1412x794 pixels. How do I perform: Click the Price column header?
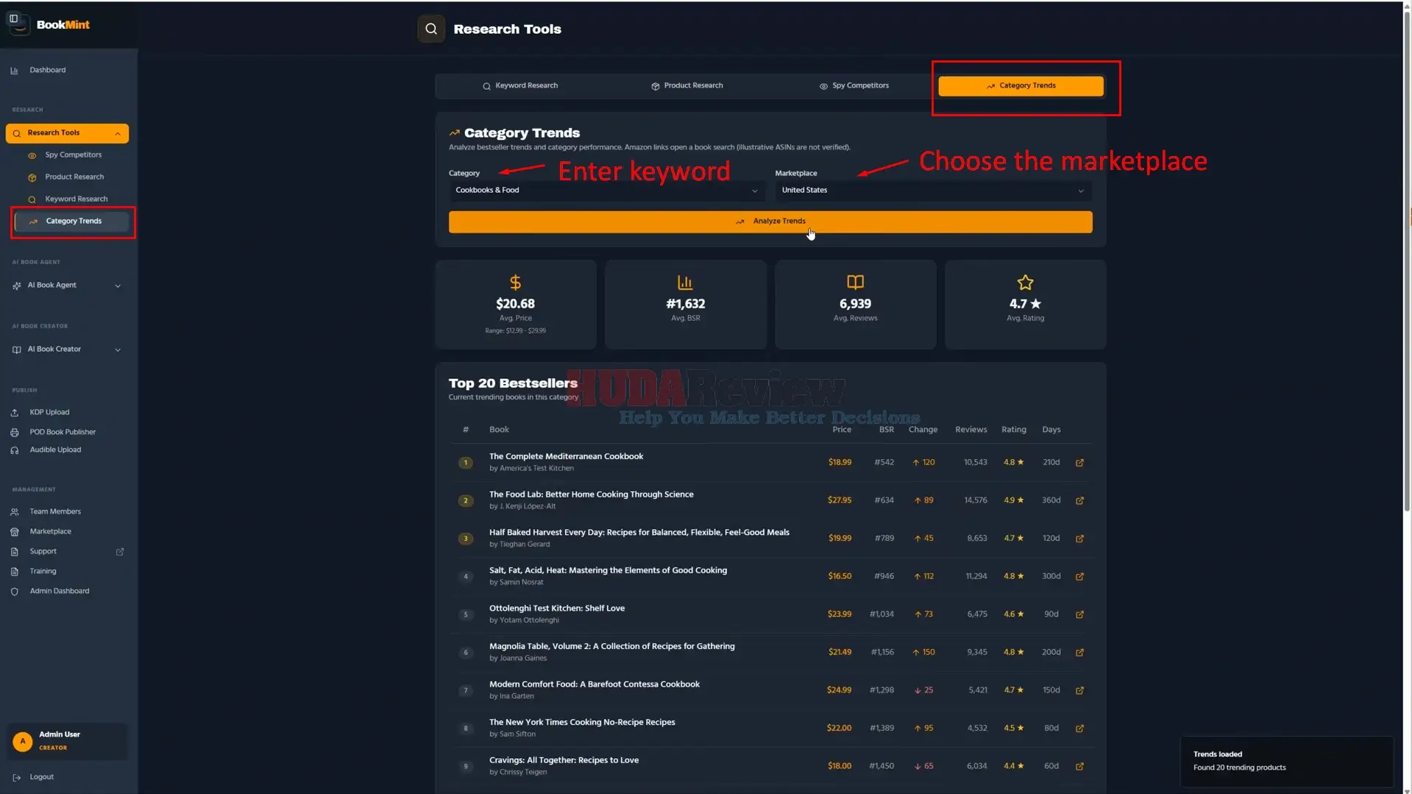pos(841,430)
